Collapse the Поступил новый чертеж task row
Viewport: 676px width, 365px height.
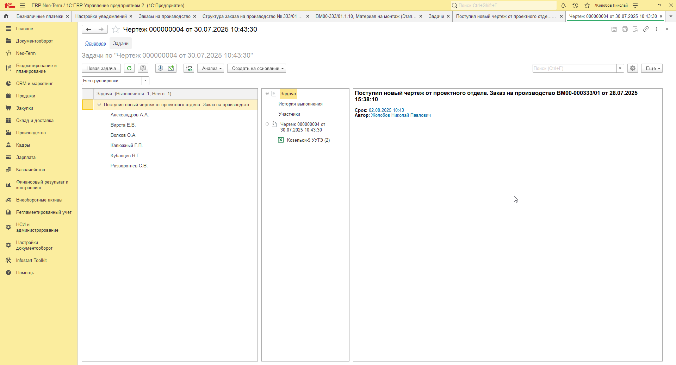[99, 104]
